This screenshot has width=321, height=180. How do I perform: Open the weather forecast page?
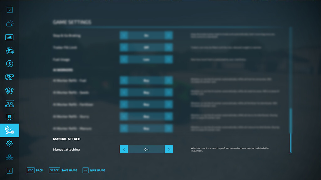click(x=9, y=24)
